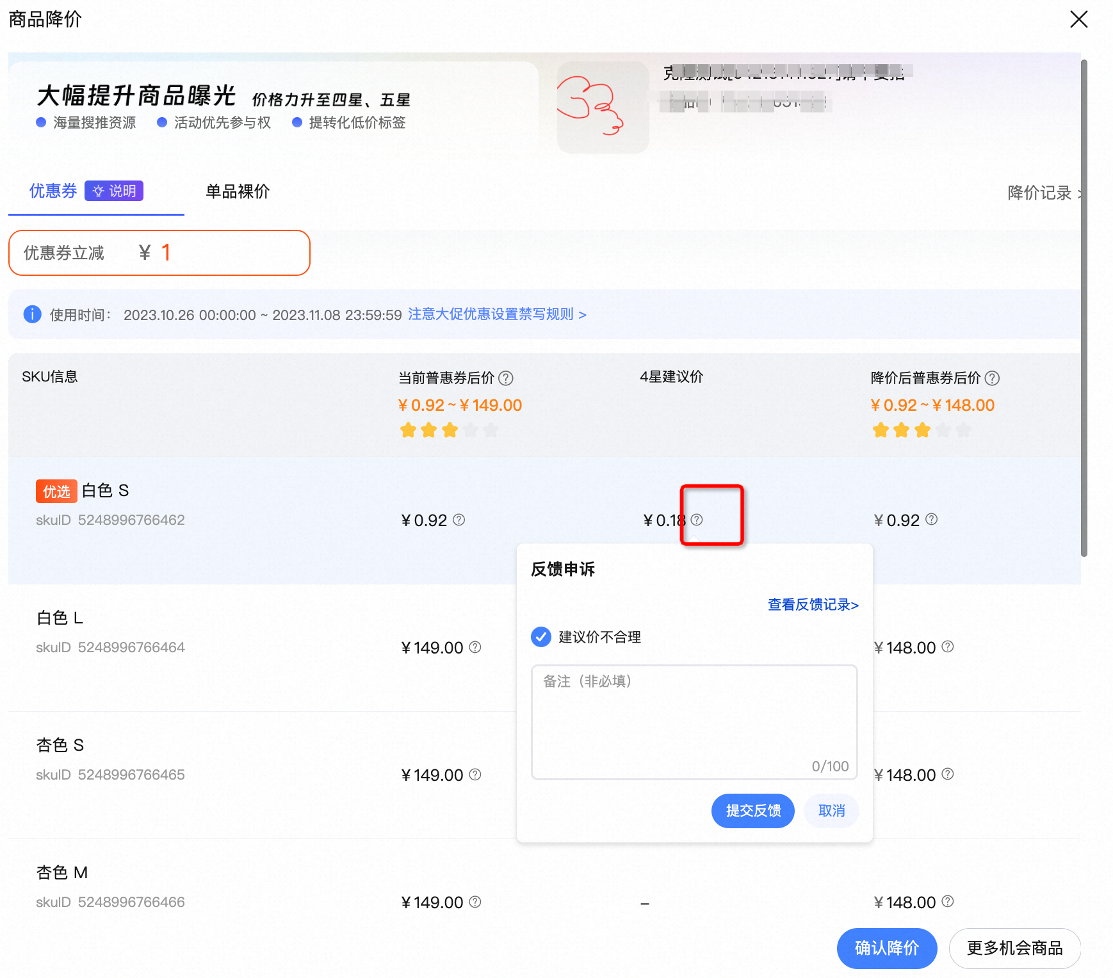This screenshot has width=1113, height=978.
Task: Click the 白色 L SKU name
Action: [x=60, y=618]
